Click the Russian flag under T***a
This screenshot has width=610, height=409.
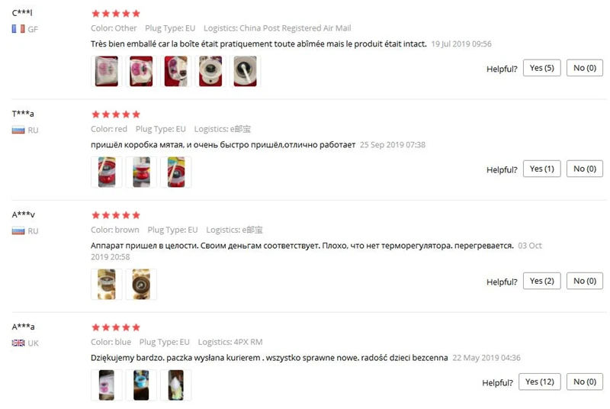pyautogui.click(x=18, y=130)
